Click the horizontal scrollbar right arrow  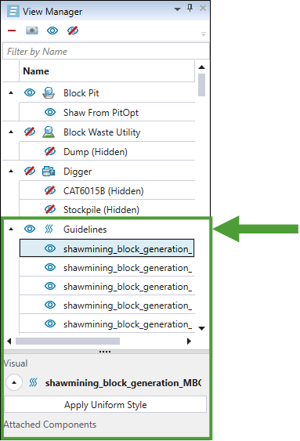189,342
